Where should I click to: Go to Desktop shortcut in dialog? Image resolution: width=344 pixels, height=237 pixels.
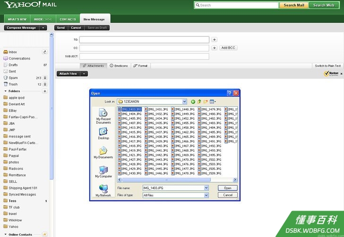point(103,134)
